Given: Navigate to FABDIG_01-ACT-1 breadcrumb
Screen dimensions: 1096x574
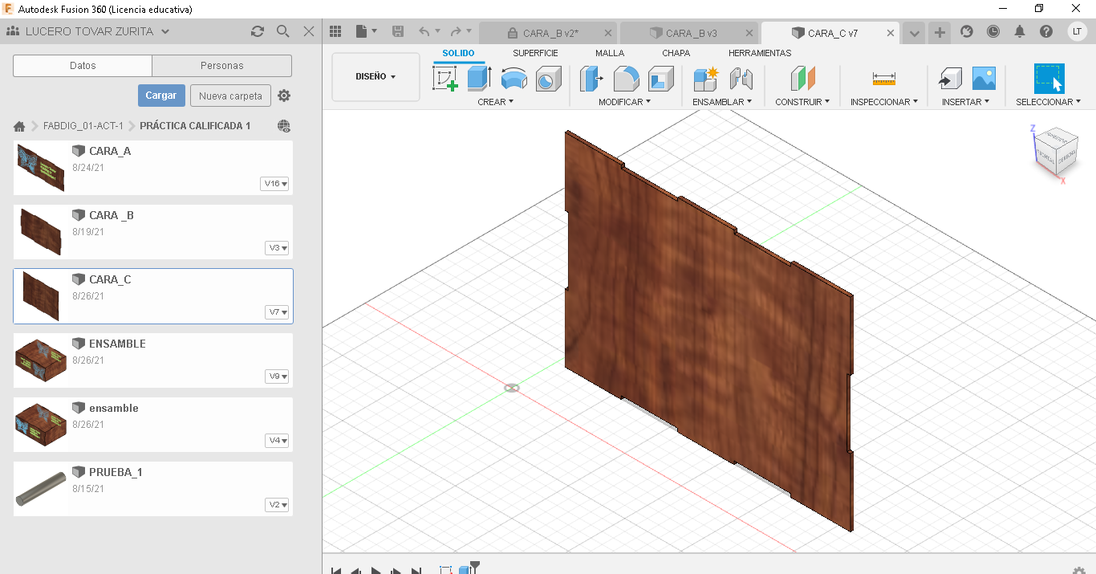Looking at the screenshot, I should 83,126.
